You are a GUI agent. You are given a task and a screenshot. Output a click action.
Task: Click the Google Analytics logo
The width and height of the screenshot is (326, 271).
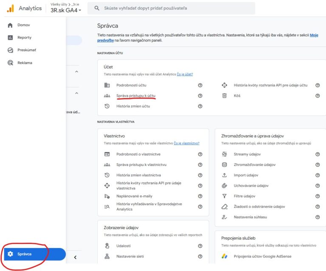[x=10, y=8]
